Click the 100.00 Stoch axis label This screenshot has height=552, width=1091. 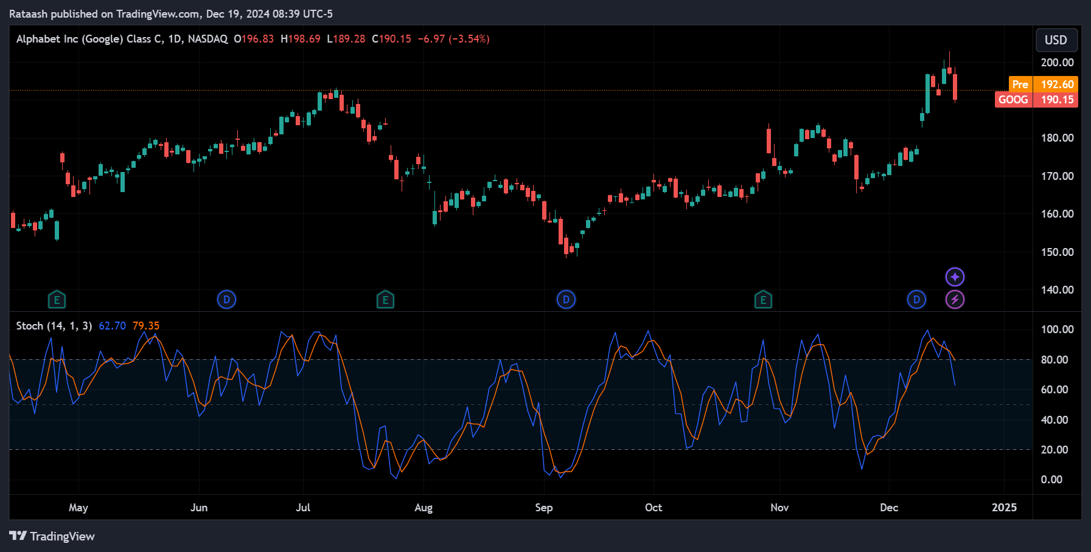(x=1057, y=329)
